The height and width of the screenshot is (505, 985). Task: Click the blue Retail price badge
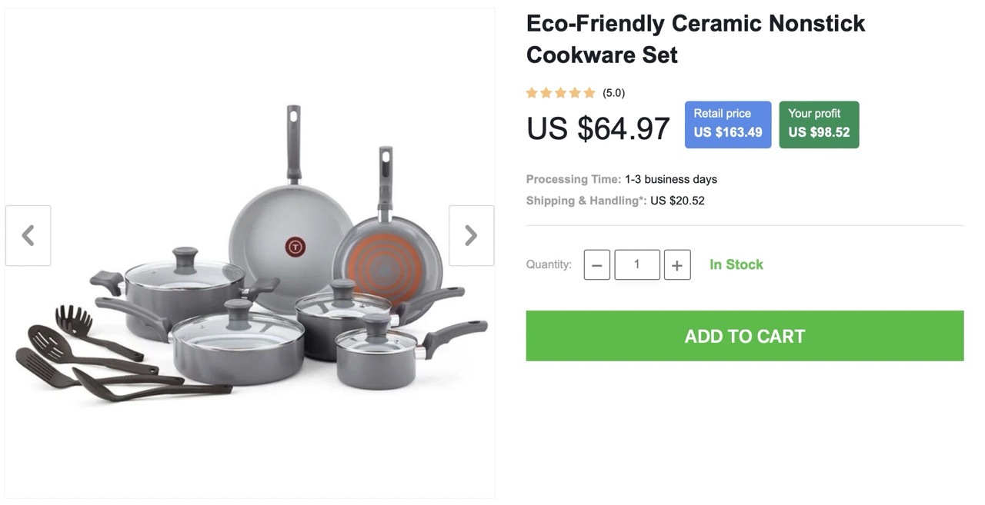[x=727, y=124]
